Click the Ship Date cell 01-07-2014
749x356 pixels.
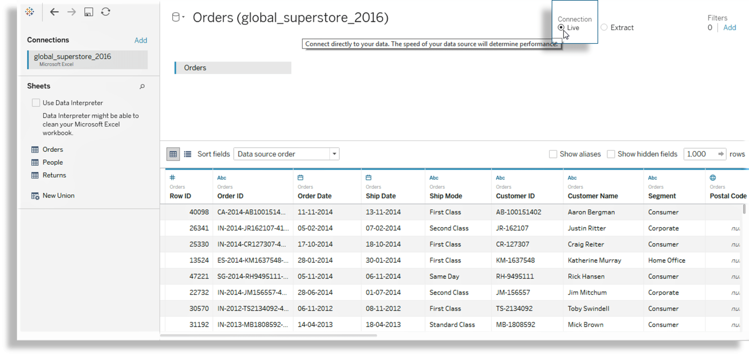(383, 293)
